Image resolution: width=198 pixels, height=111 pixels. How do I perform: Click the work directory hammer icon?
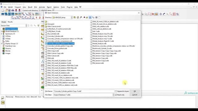[81, 18]
